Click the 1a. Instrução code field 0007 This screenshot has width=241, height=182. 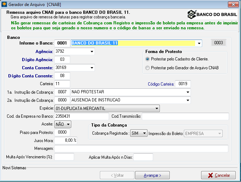tap(62, 92)
